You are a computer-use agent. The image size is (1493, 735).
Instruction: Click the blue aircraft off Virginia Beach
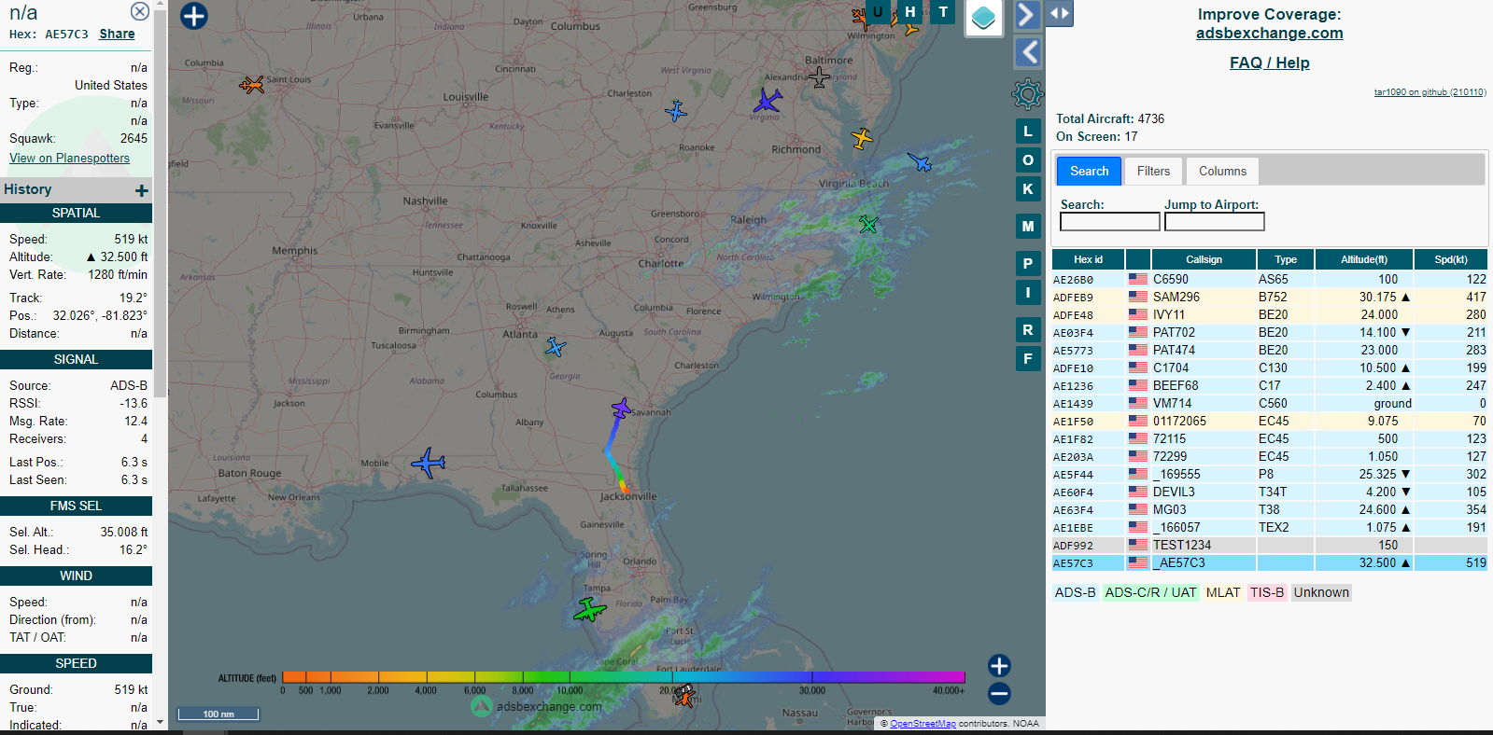pyautogui.click(x=920, y=162)
